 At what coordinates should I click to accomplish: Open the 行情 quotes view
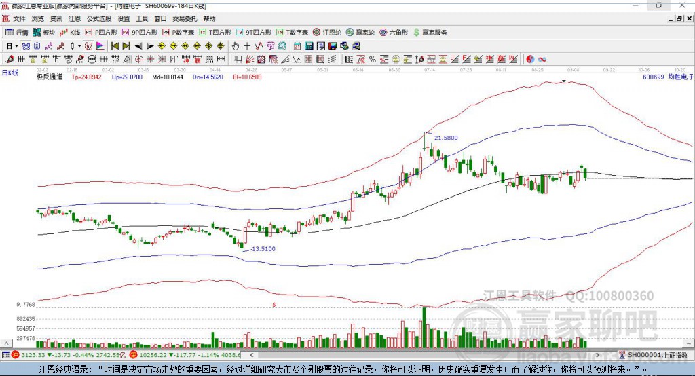point(17,33)
